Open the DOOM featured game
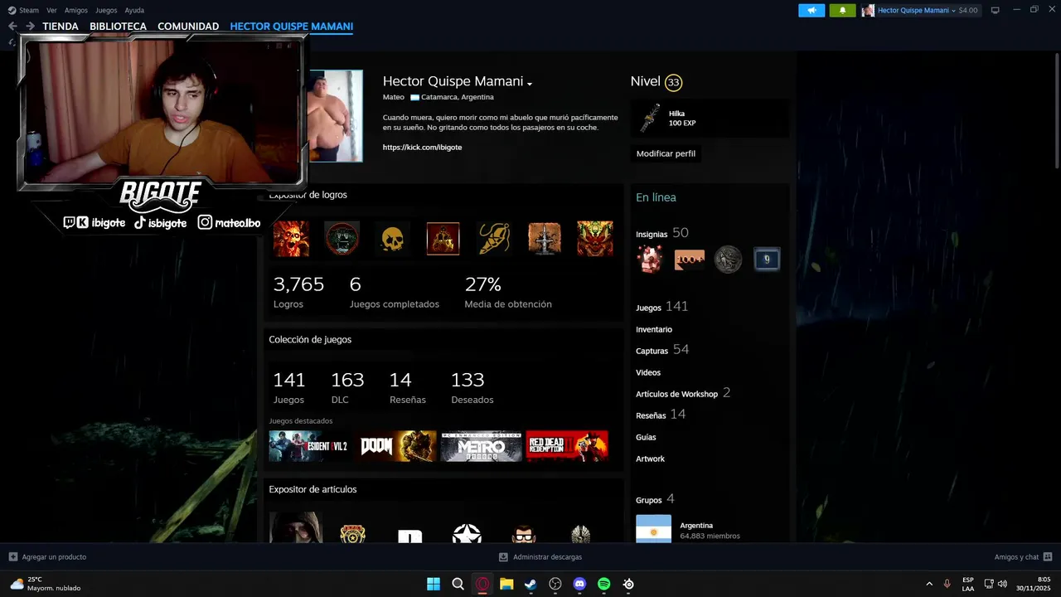Screen dimensions: 1061x597 click(397, 446)
